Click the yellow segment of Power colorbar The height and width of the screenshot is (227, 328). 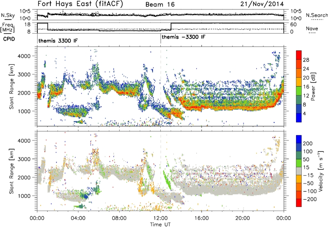pyautogui.click(x=299, y=82)
